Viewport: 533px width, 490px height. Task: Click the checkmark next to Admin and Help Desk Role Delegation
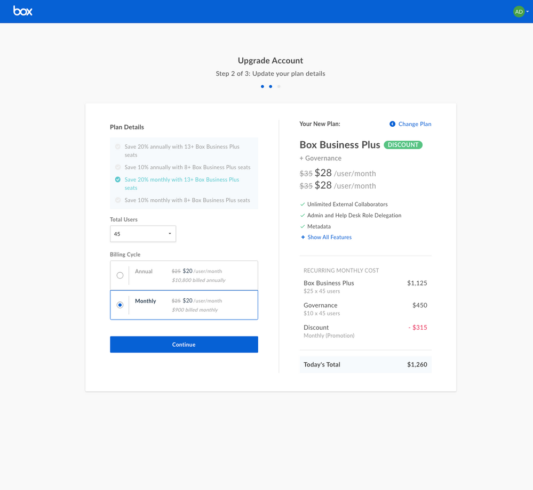tap(303, 216)
